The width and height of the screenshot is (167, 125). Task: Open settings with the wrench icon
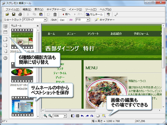(116, 14)
